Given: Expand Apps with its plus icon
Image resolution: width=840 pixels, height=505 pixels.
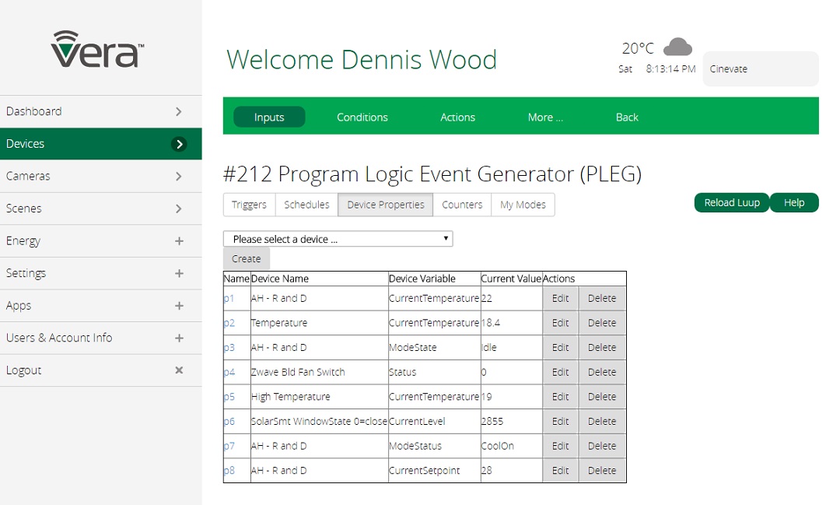Looking at the screenshot, I should [179, 306].
